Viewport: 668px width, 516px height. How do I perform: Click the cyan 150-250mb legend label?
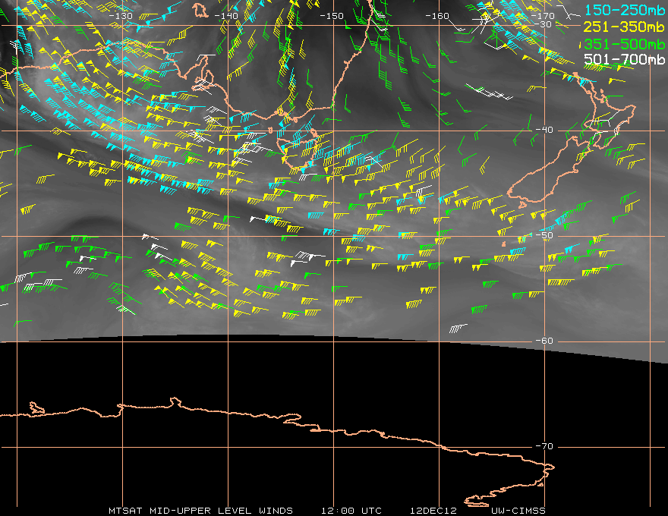(x=624, y=10)
